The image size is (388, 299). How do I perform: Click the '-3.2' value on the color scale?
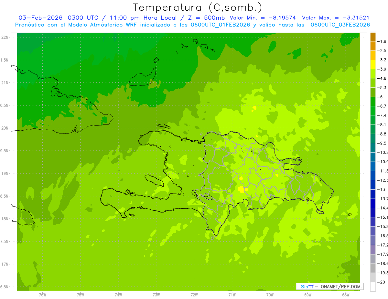pyautogui.click(x=382, y=60)
